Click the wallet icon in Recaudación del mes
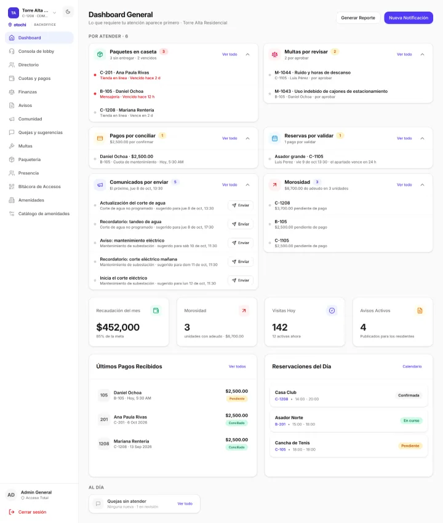Viewport: 443px width, 523px height. point(156,310)
